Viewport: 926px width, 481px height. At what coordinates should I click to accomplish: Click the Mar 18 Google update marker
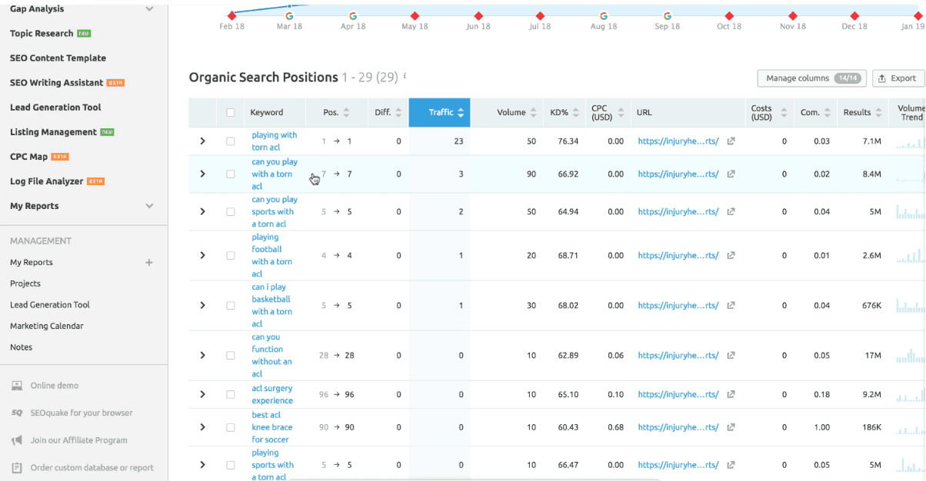[x=289, y=15]
